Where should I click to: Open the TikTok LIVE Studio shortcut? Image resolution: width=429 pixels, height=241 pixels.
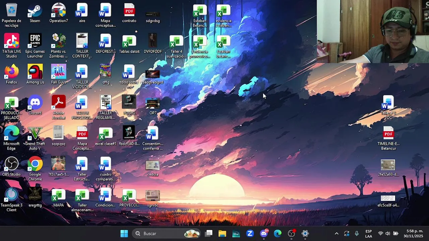coord(11,46)
